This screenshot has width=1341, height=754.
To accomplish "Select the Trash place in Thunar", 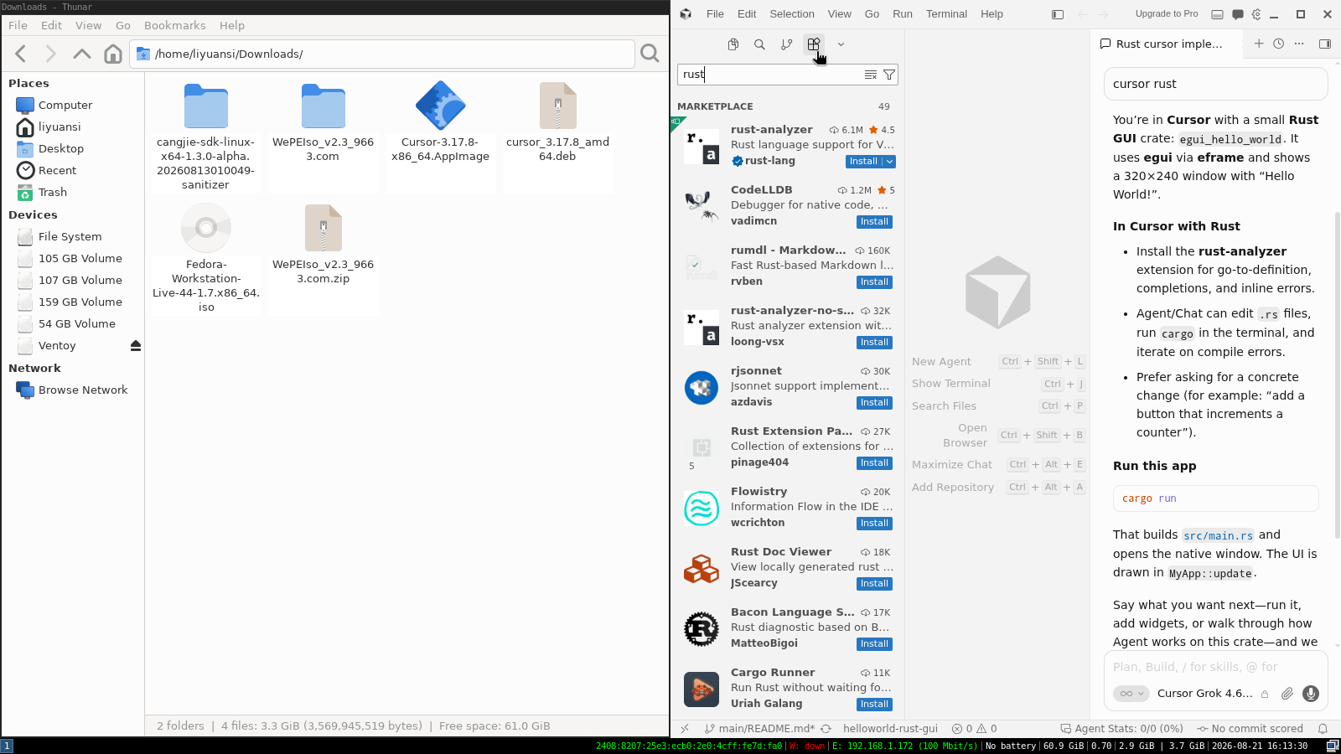I will (x=53, y=193).
